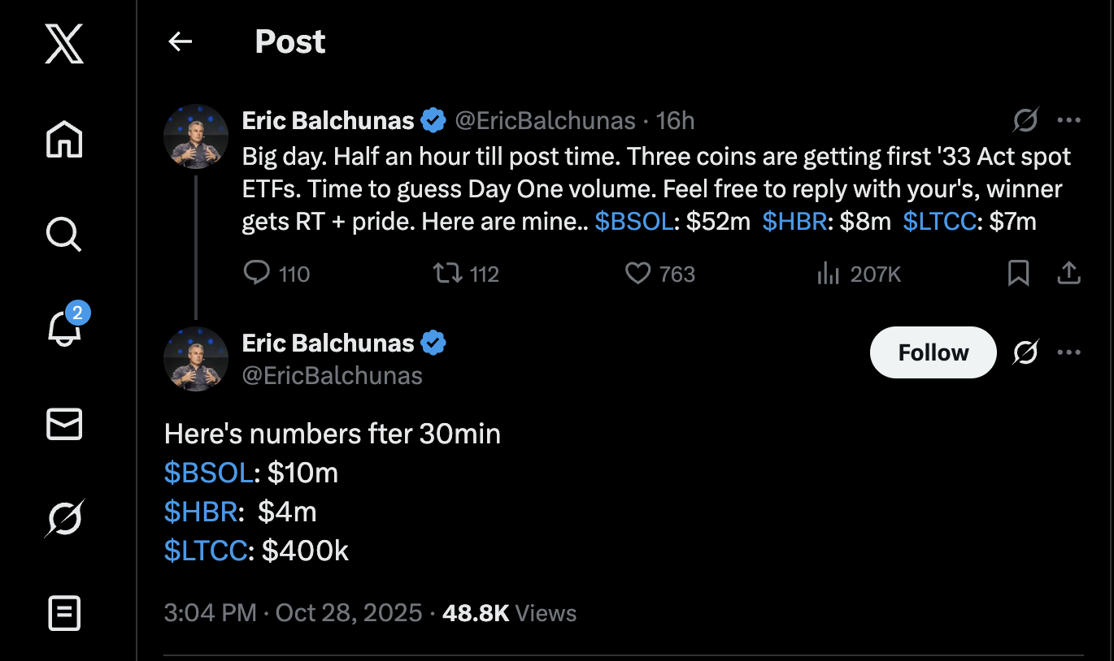The image size is (1114, 661).
Task: Open the $LTCC cashtag in first post
Action: 939,222
